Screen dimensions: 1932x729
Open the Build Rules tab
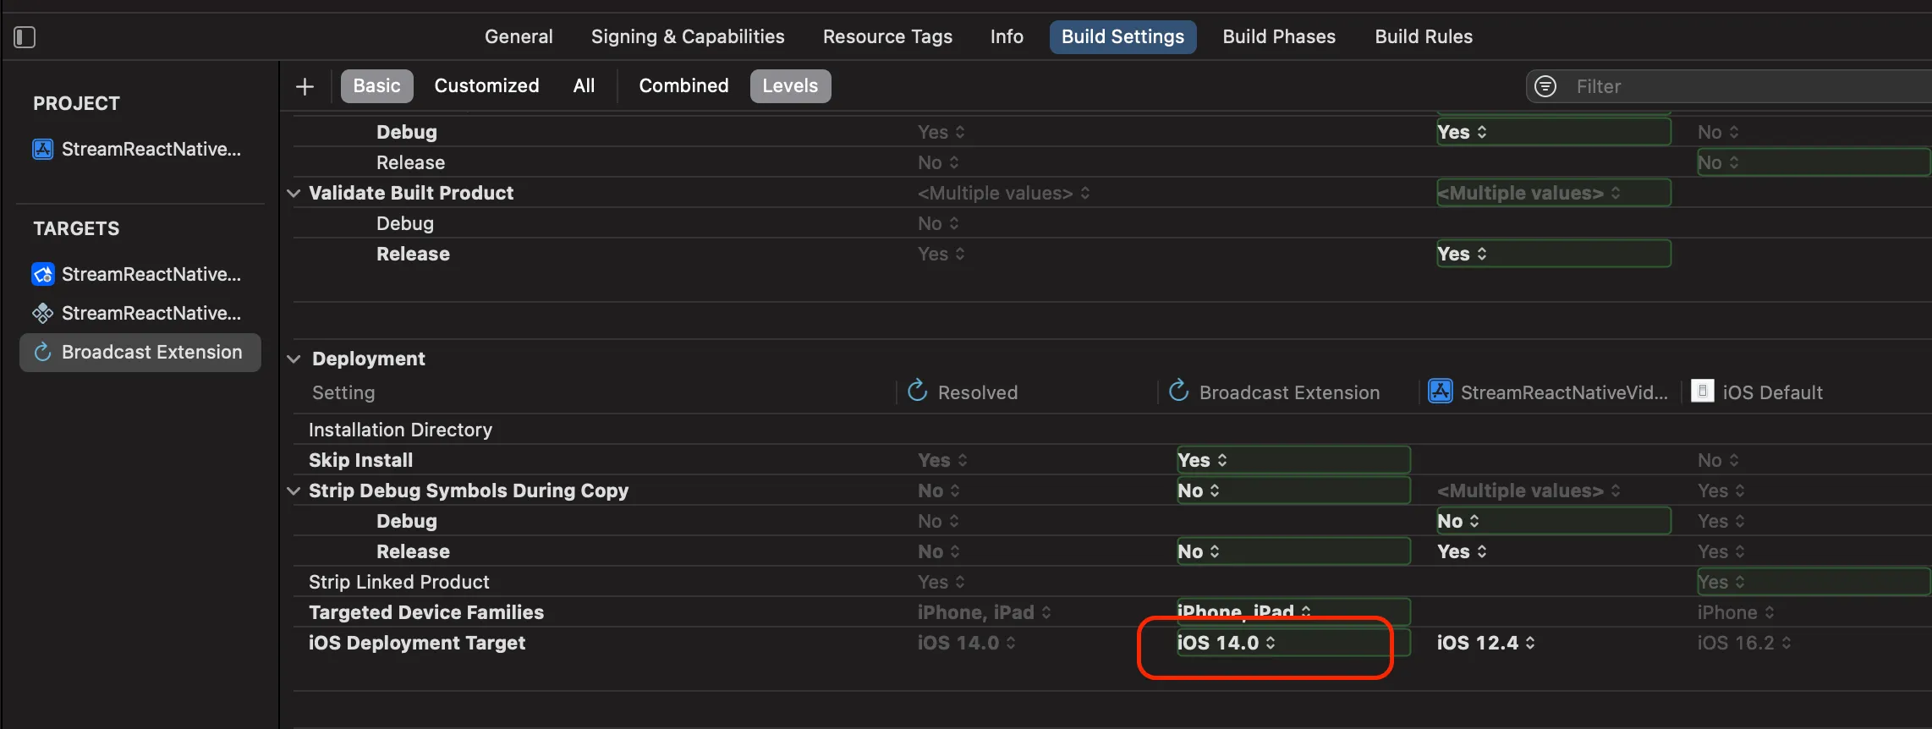click(x=1424, y=37)
